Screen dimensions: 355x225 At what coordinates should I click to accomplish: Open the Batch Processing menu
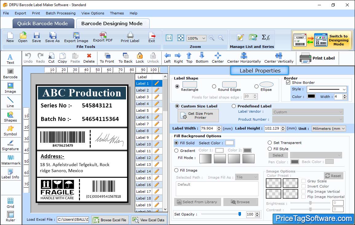61,13
